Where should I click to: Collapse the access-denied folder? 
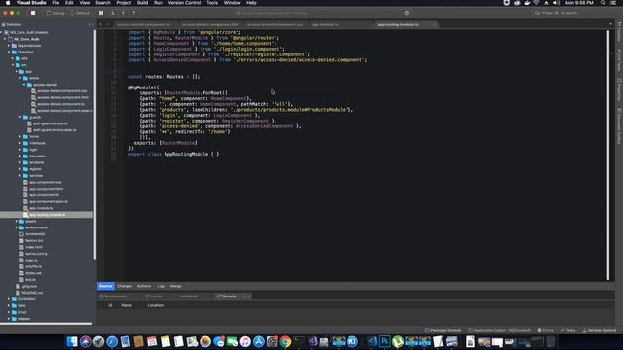[24, 85]
